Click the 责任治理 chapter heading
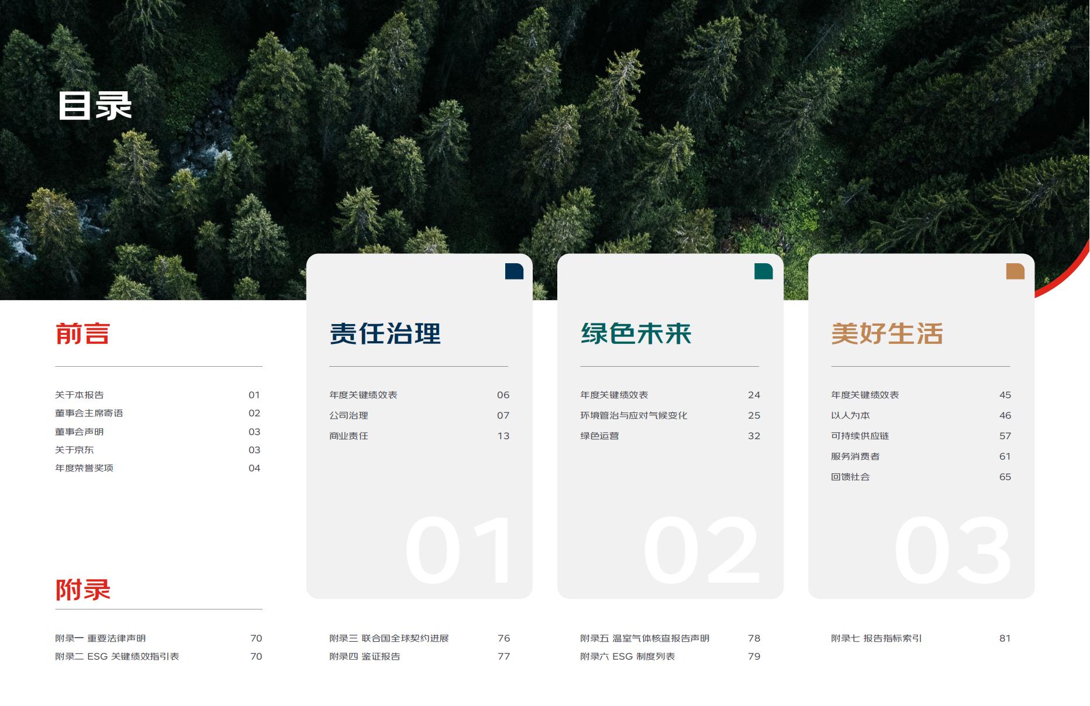The image size is (1090, 706). (385, 333)
